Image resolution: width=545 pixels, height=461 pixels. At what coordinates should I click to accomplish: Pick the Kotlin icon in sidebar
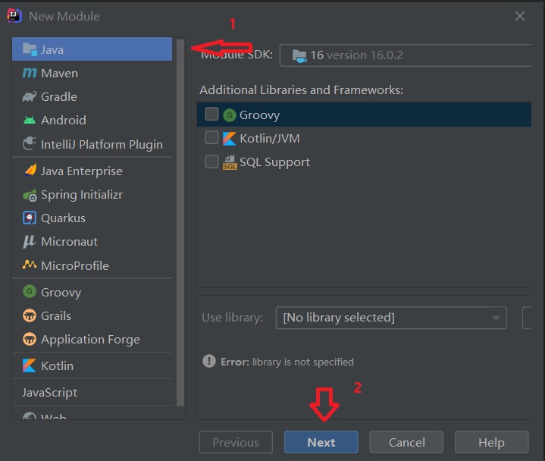point(30,365)
